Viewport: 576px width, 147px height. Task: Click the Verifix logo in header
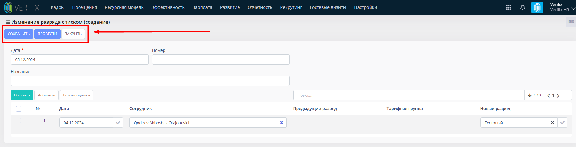click(x=22, y=8)
